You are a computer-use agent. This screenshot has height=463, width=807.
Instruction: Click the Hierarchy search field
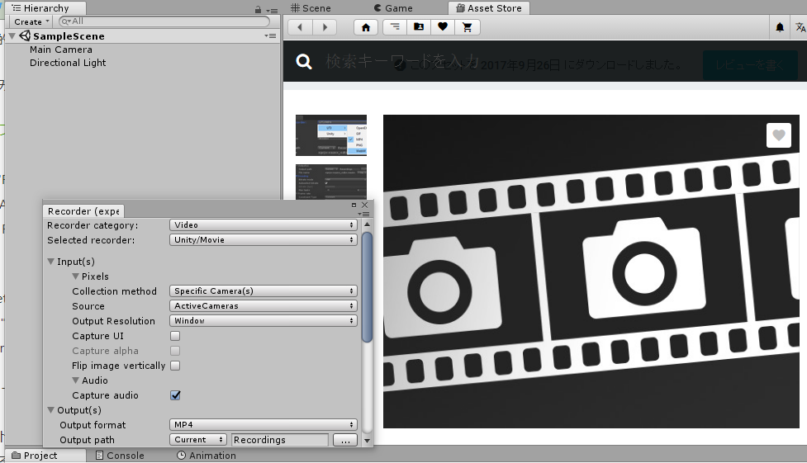(x=164, y=21)
